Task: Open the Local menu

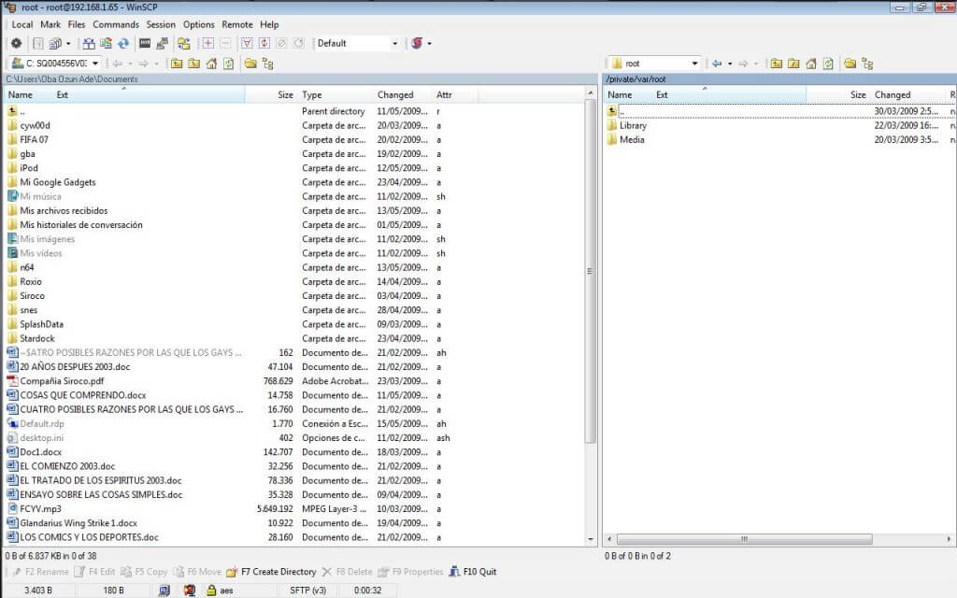Action: click(x=22, y=24)
